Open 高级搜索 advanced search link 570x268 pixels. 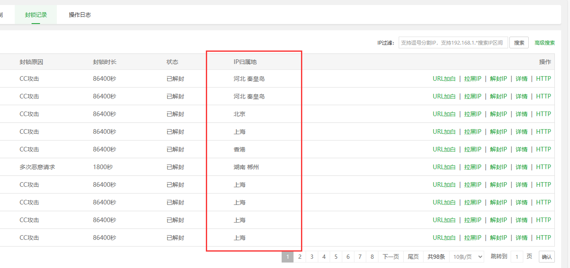pos(545,42)
